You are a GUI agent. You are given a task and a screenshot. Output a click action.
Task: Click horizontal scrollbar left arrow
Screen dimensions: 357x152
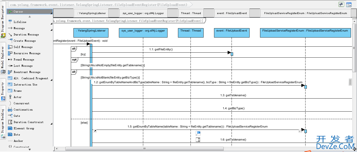(x=57, y=149)
